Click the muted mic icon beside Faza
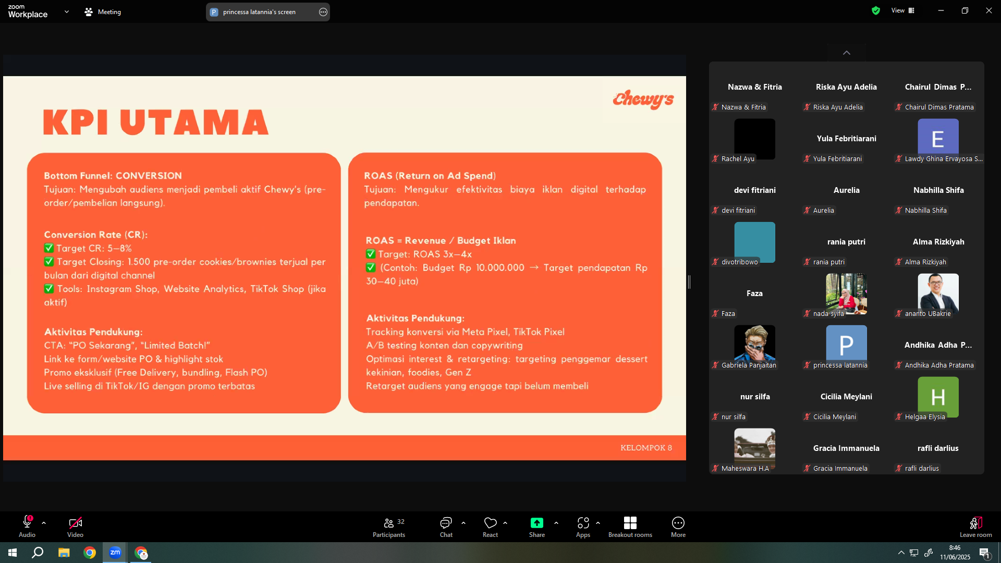The height and width of the screenshot is (563, 1001). [x=715, y=313]
